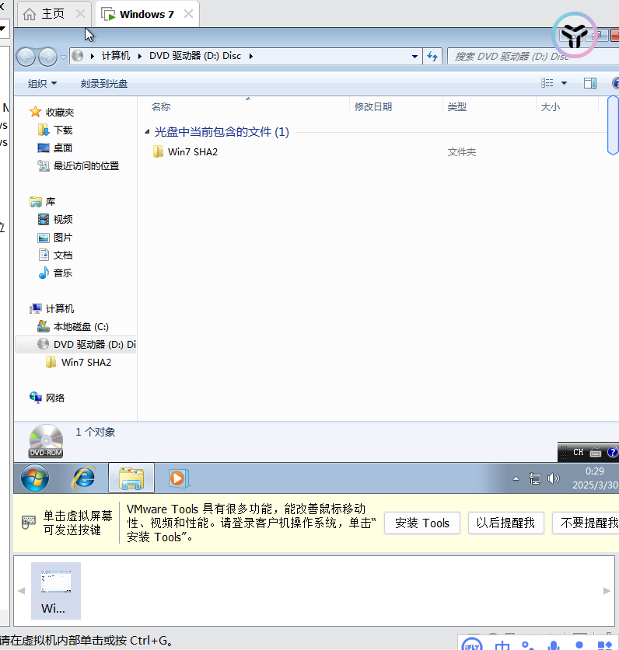Select DVD 驱动器 (D:) in the navigation pane
Image resolution: width=619 pixels, height=650 pixels.
click(x=76, y=345)
